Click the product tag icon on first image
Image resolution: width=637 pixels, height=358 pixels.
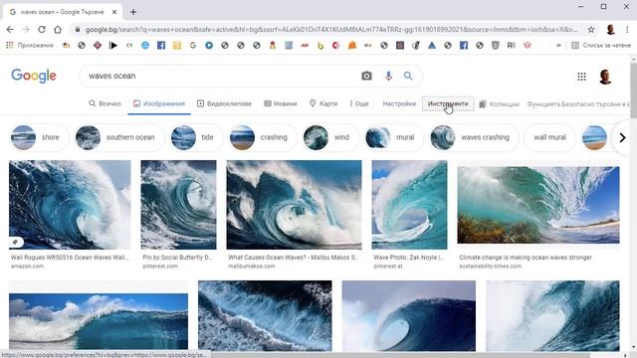pos(16,242)
